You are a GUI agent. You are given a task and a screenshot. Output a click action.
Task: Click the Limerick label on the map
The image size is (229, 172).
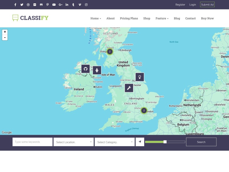pos(79,96)
